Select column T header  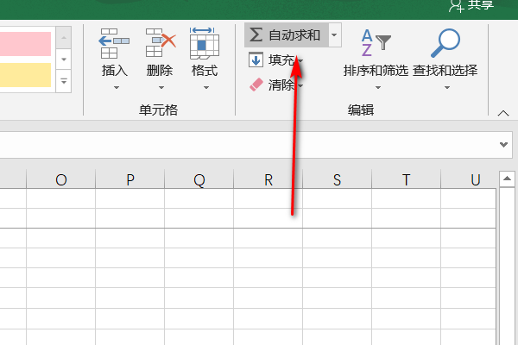point(406,180)
